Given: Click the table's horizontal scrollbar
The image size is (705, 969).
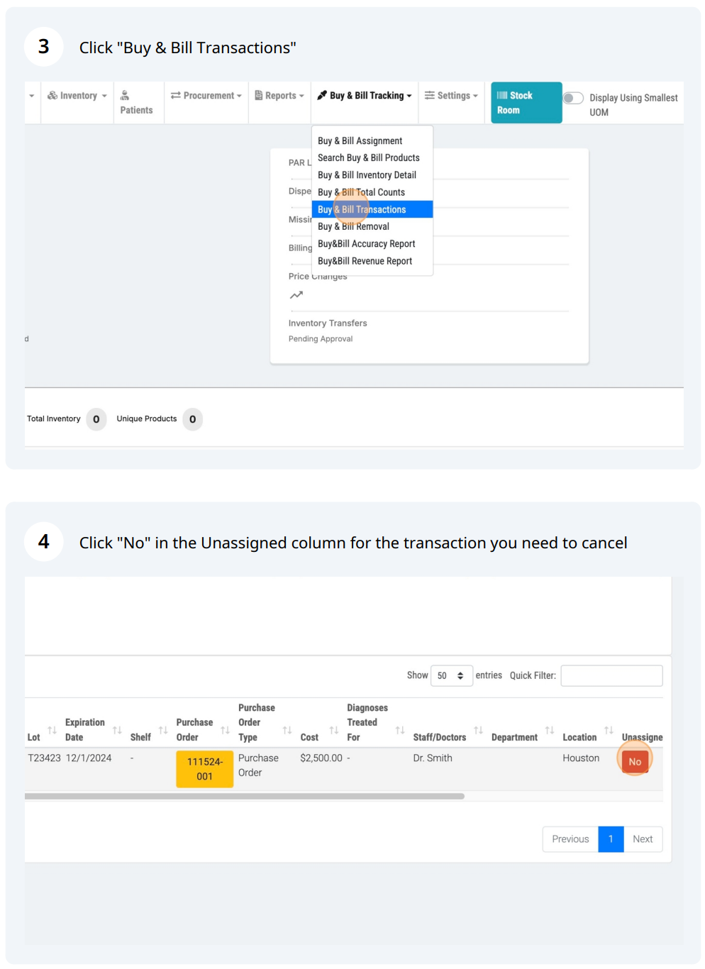Looking at the screenshot, I should click(x=245, y=796).
